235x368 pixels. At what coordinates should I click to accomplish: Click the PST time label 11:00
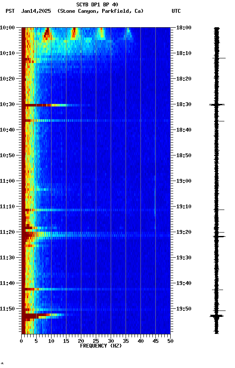[7, 181]
